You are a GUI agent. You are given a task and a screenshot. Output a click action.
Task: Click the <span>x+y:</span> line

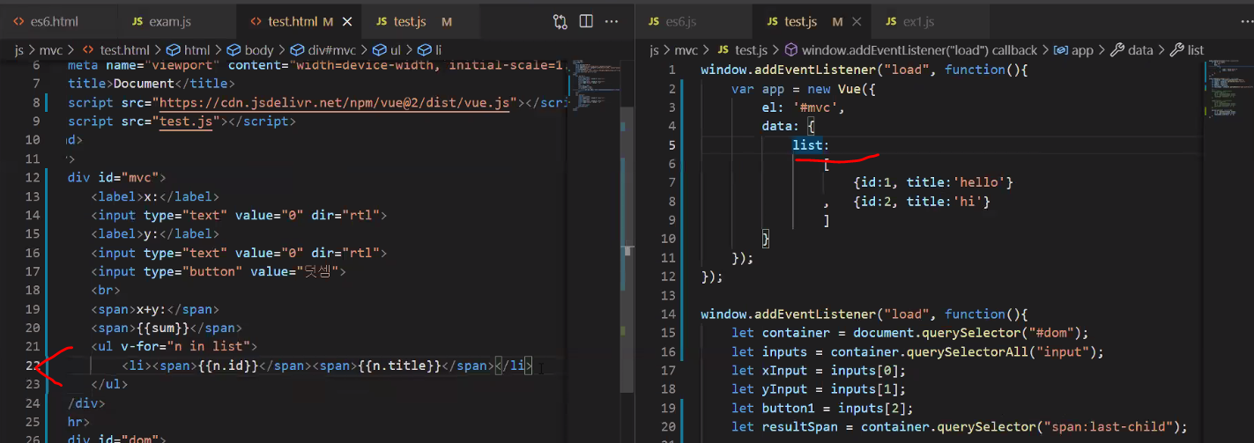[155, 309]
